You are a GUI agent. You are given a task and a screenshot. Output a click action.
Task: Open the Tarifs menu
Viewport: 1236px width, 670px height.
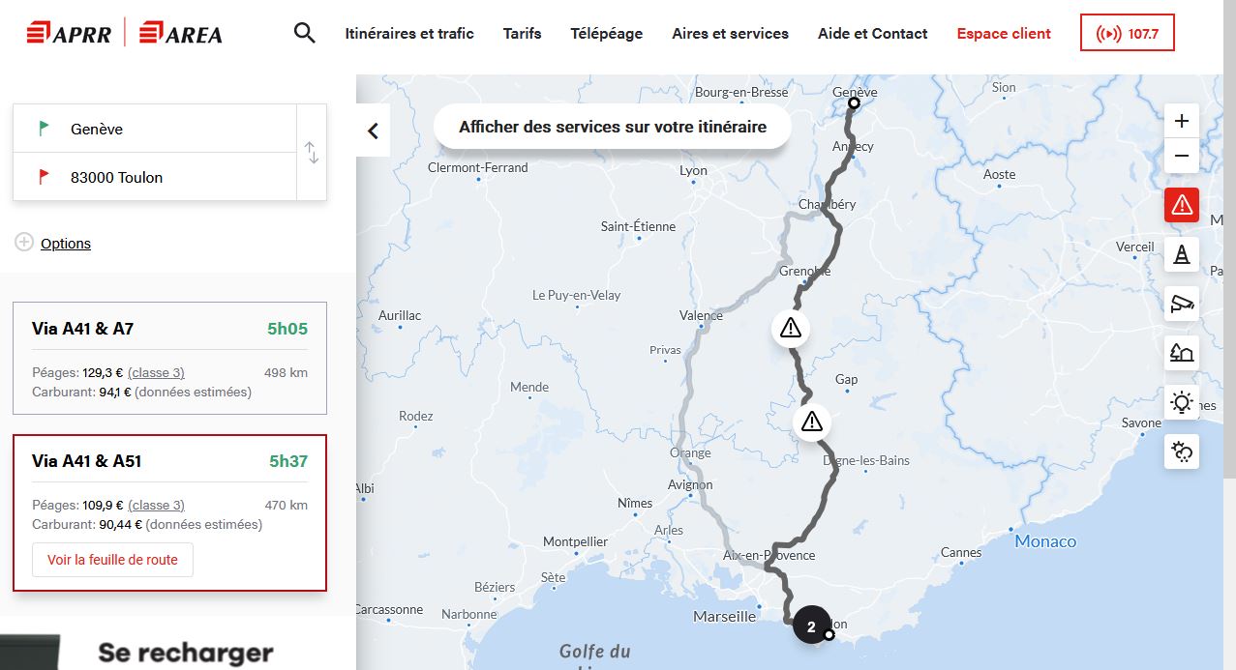(x=522, y=34)
